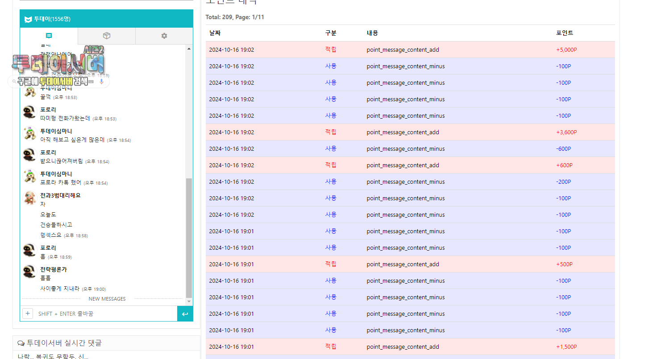Click the message 아직 해보고 싶은게 많은데
This screenshot has width=665, height=359.
(x=72, y=140)
